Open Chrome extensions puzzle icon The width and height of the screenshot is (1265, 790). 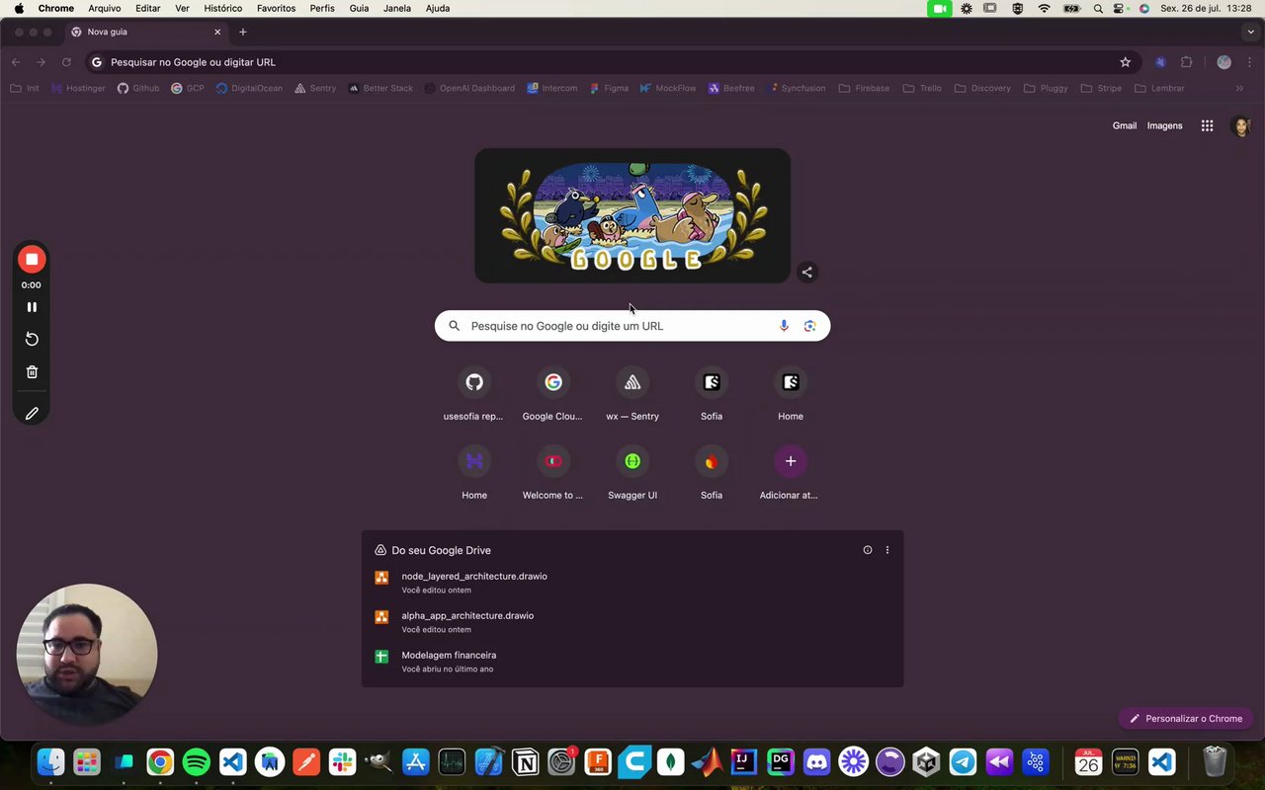pyautogui.click(x=1187, y=62)
